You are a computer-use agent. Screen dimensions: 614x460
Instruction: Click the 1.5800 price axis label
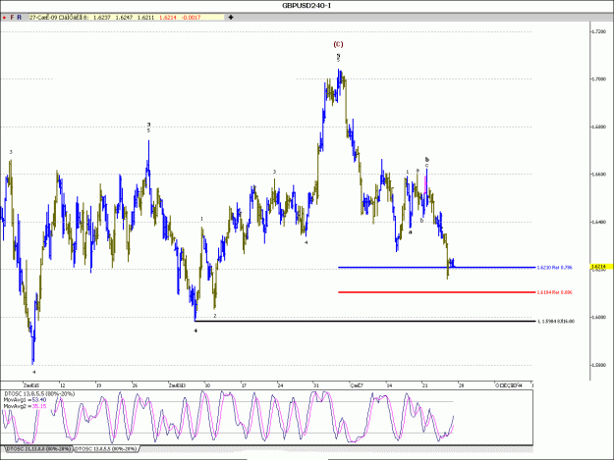(x=599, y=365)
